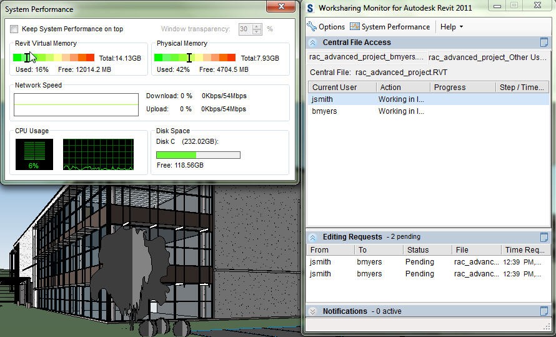
Task: Click Worksharing Monitor app icon in title bar
Action: coord(310,8)
